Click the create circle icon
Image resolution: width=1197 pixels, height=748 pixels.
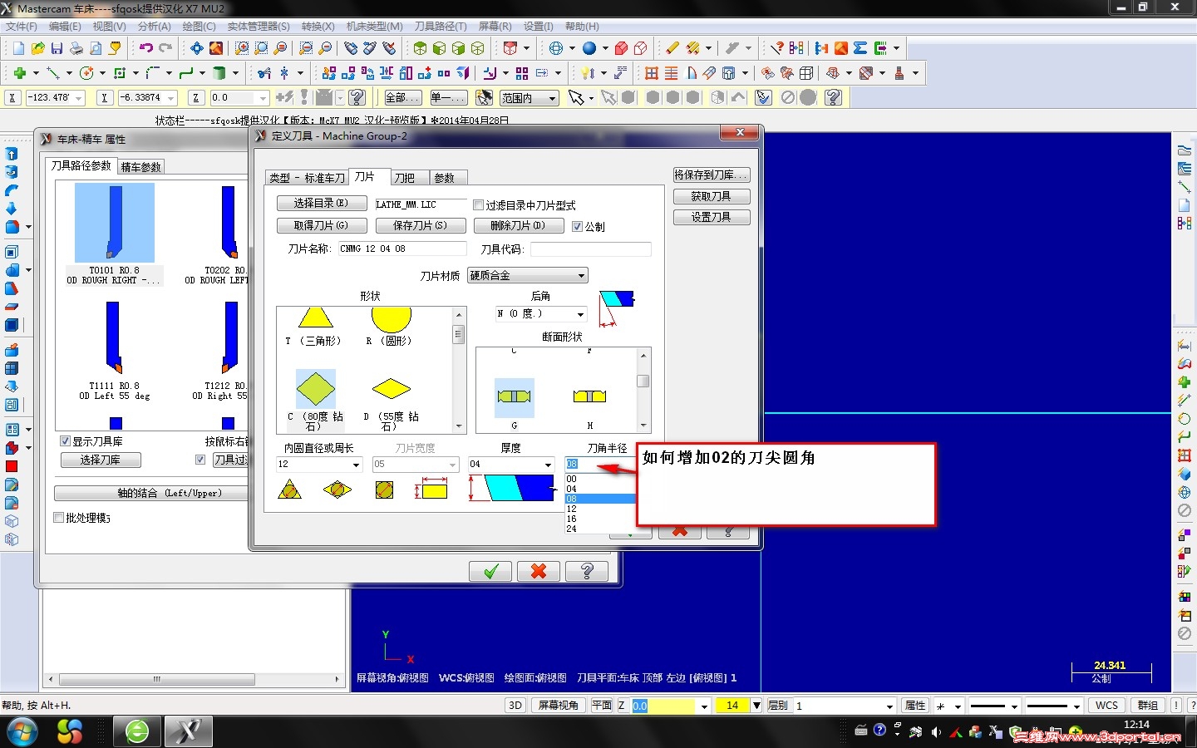click(86, 73)
